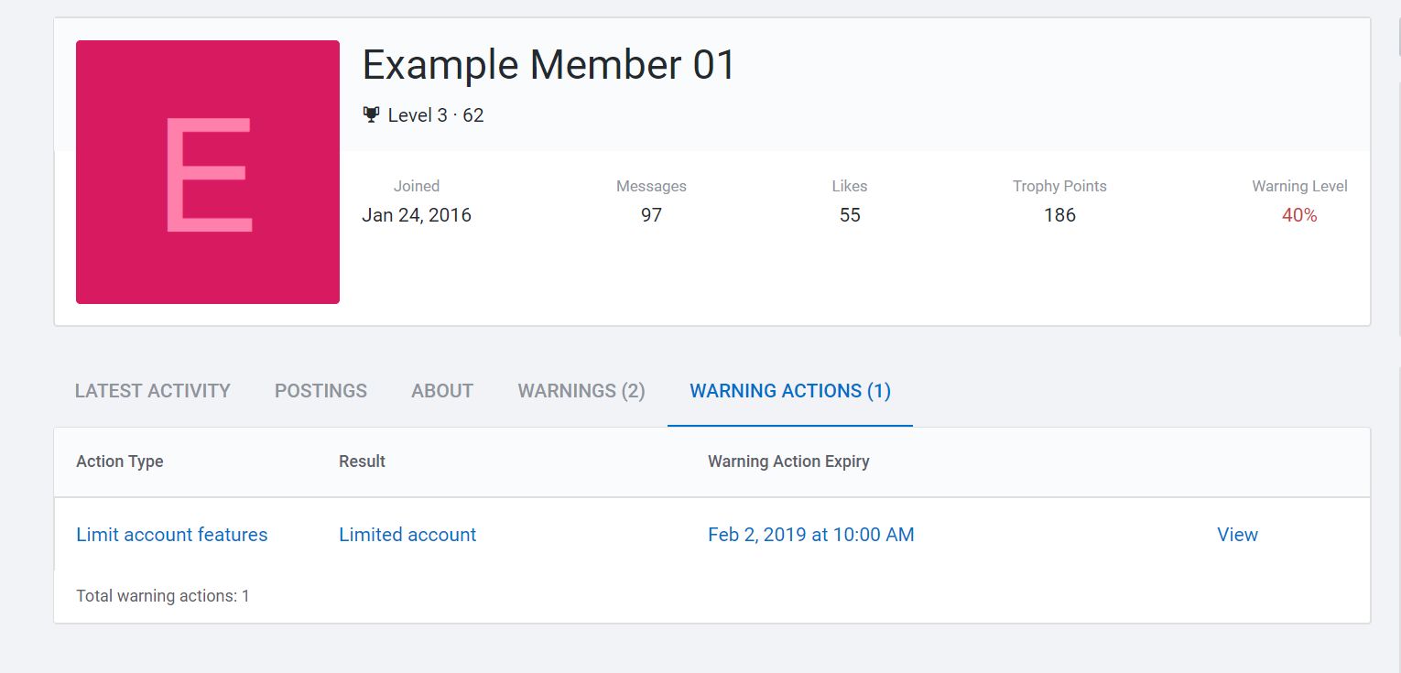Click the pink E member avatar

tap(208, 172)
